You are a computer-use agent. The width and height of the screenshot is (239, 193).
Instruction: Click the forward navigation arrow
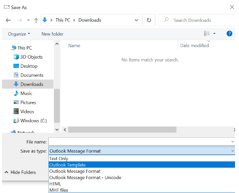[x=20, y=20]
